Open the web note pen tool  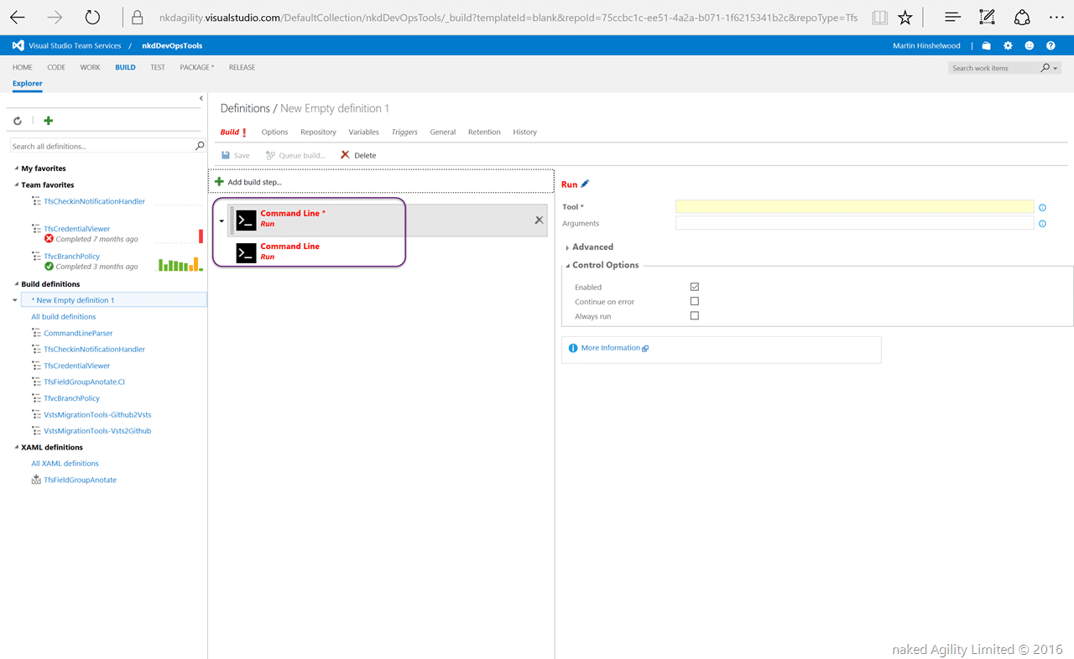pos(988,17)
